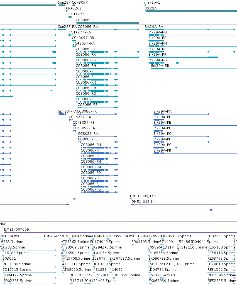The width and height of the screenshot is (237, 285).
Task: Select transcript Btk29A-RH
Action: tap(158, 43)
